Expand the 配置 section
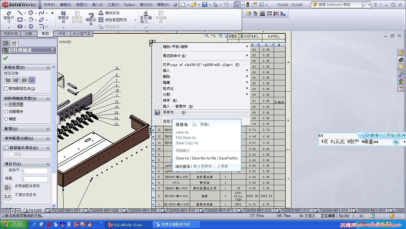 pos(48,129)
